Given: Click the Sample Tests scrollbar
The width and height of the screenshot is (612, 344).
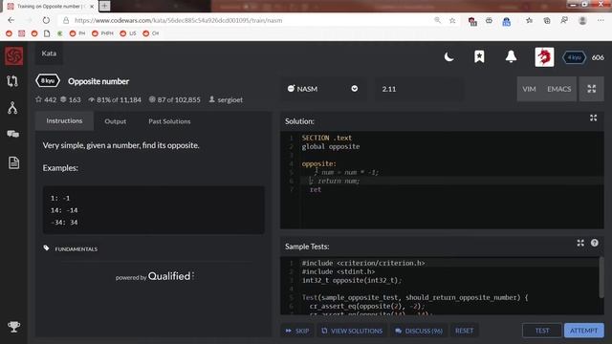Looking at the screenshot, I should pos(601,278).
